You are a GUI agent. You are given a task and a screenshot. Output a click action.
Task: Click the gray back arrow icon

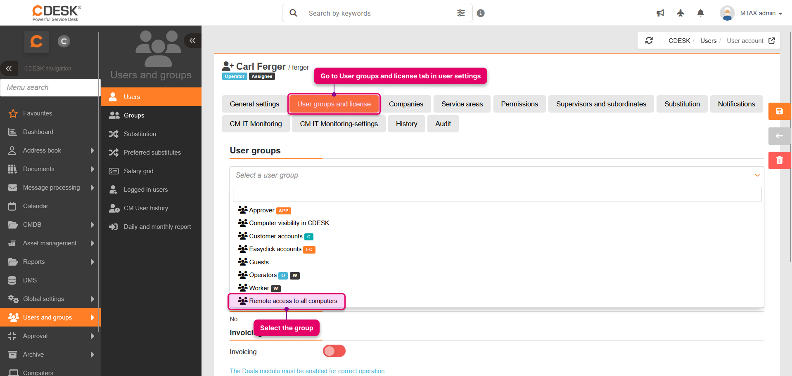click(x=779, y=136)
